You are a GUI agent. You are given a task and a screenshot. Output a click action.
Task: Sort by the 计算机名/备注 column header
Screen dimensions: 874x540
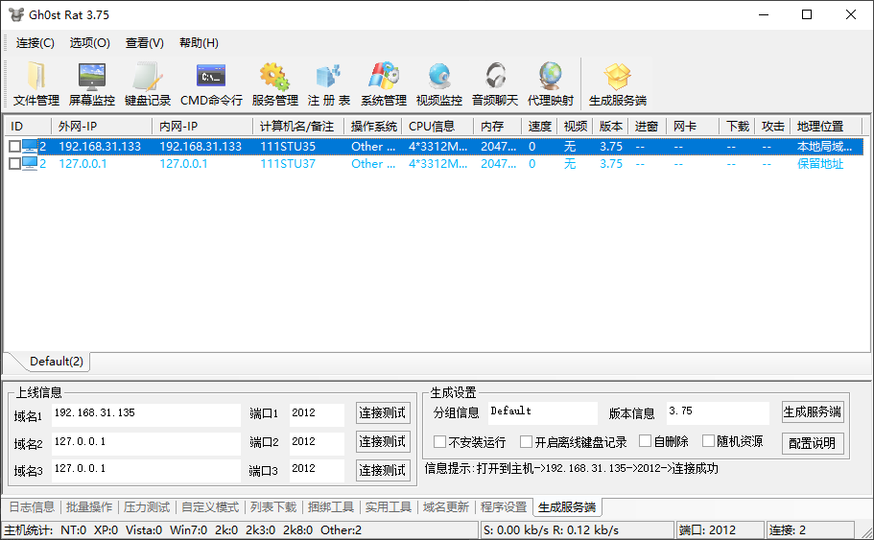point(298,127)
